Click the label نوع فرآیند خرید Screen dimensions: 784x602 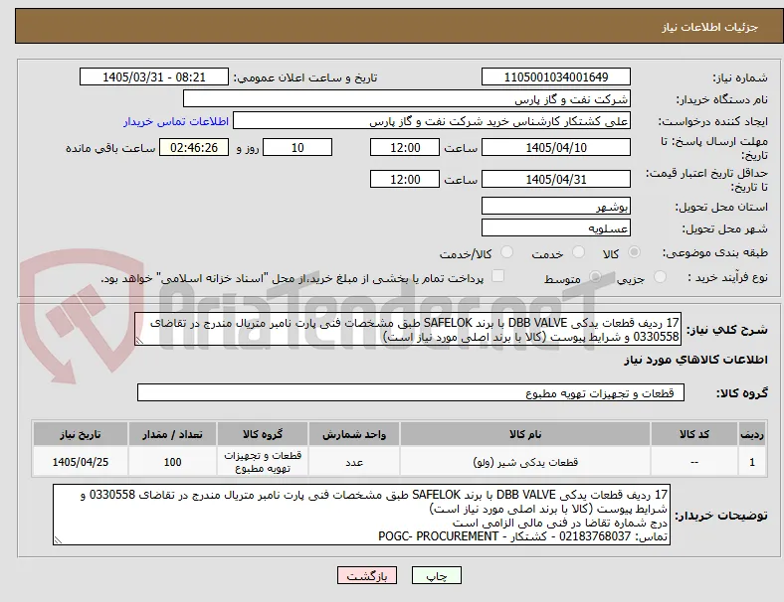(x=727, y=277)
